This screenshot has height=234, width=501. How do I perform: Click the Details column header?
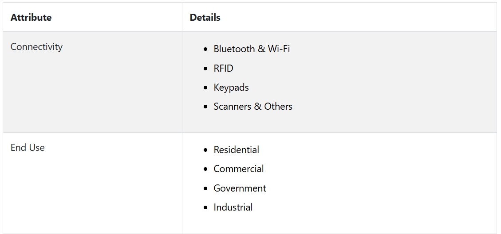tap(205, 18)
